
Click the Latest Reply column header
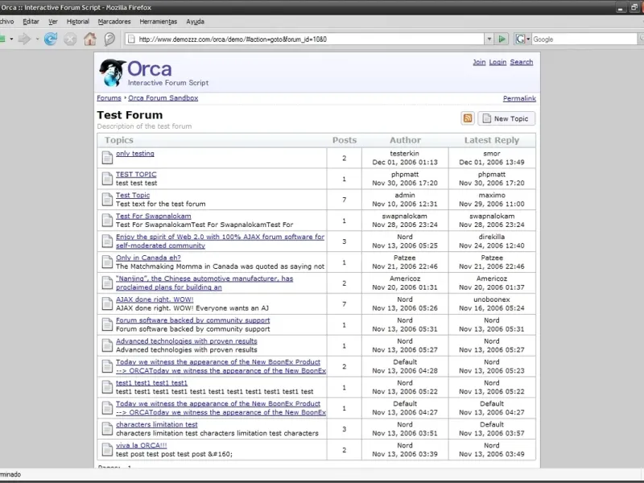pos(492,140)
